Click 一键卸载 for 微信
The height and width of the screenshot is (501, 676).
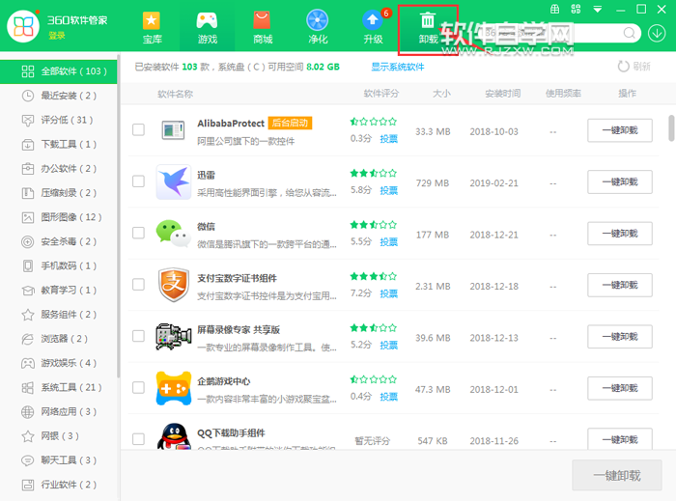(x=620, y=234)
